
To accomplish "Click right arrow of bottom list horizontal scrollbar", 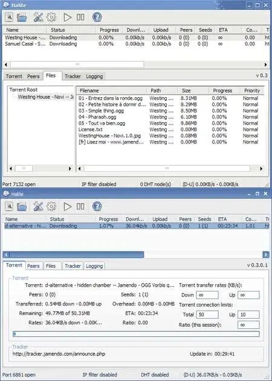I will pyautogui.click(x=266, y=255).
